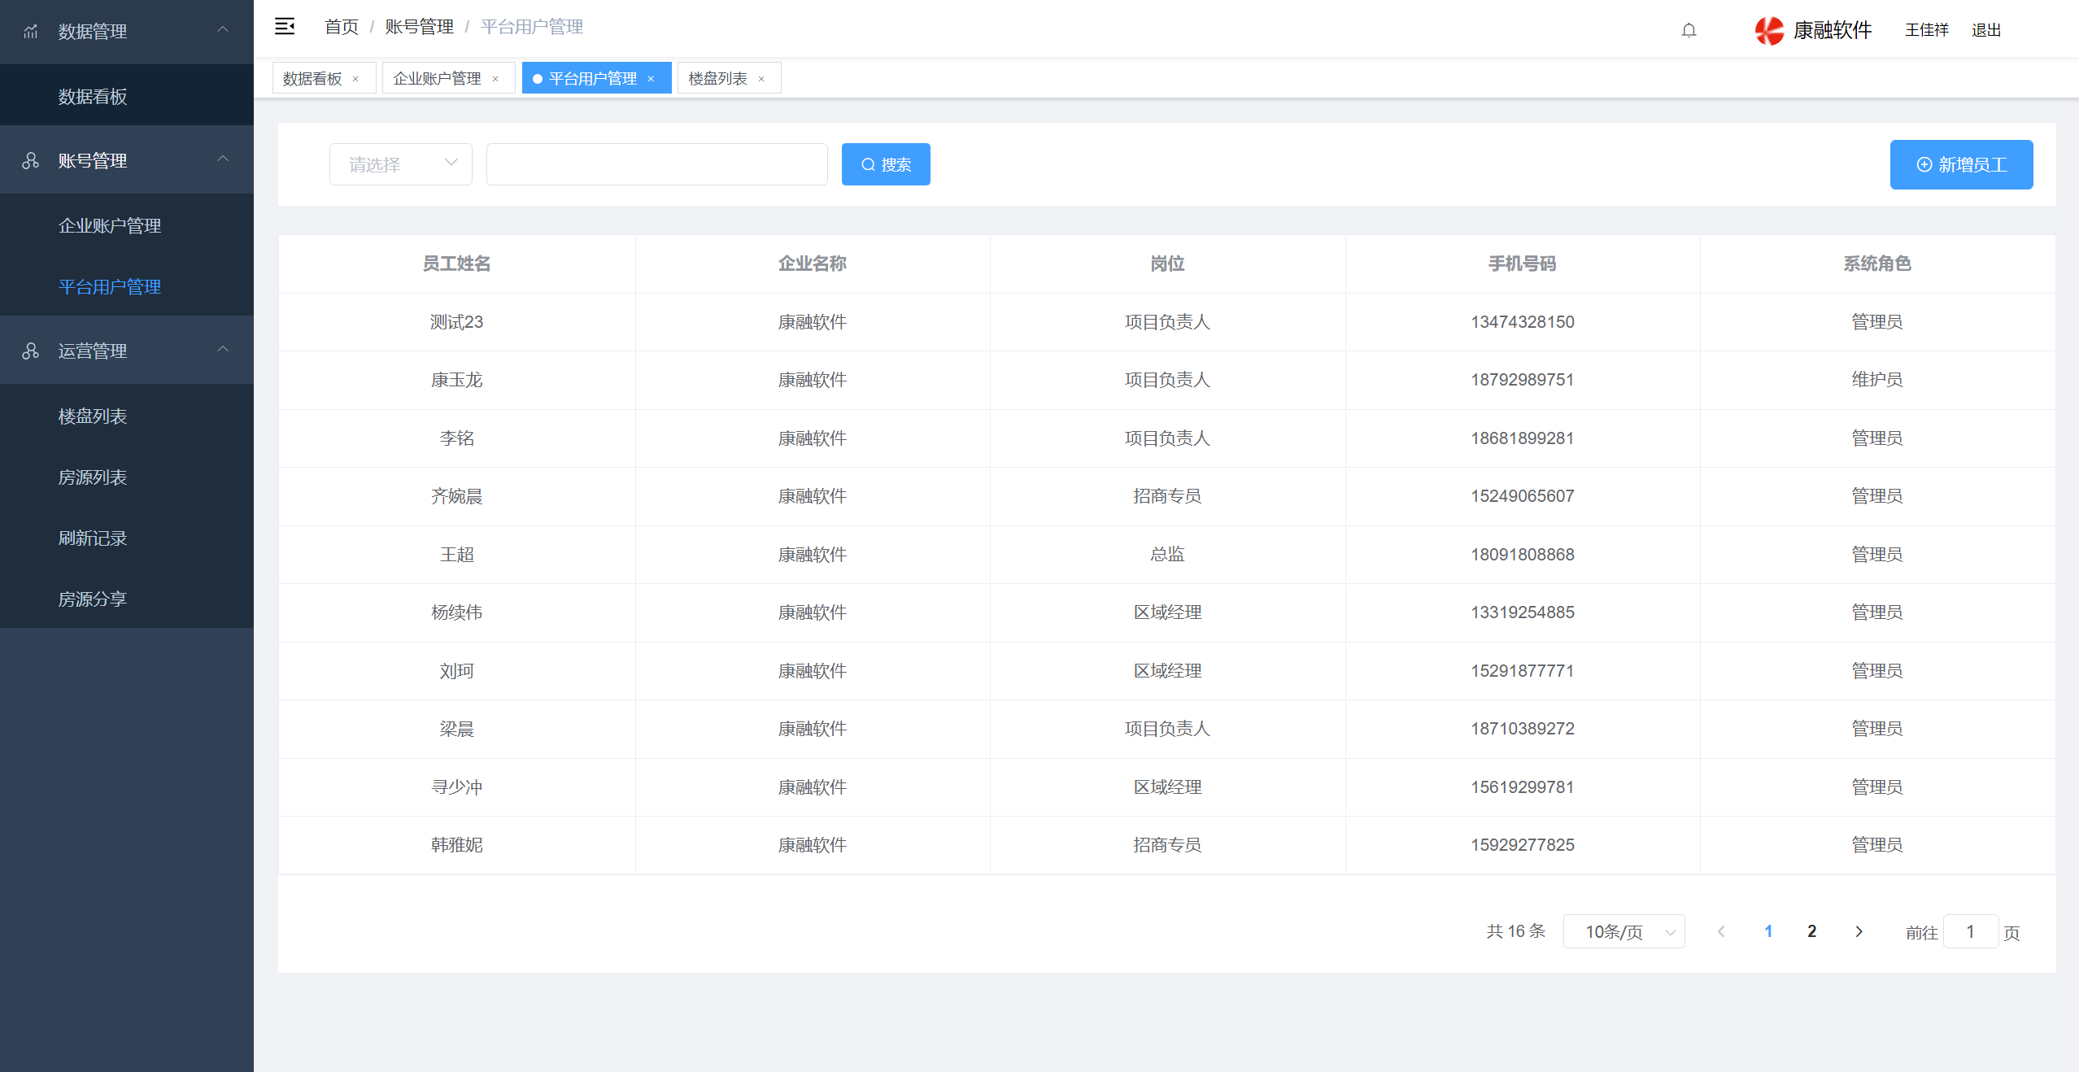Click the 岗位 column header
The width and height of the screenshot is (2079, 1072).
click(1167, 264)
